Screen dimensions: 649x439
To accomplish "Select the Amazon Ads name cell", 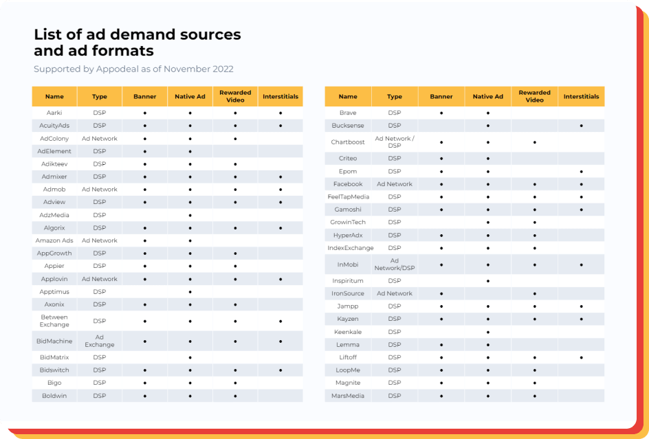I will pyautogui.click(x=54, y=240).
